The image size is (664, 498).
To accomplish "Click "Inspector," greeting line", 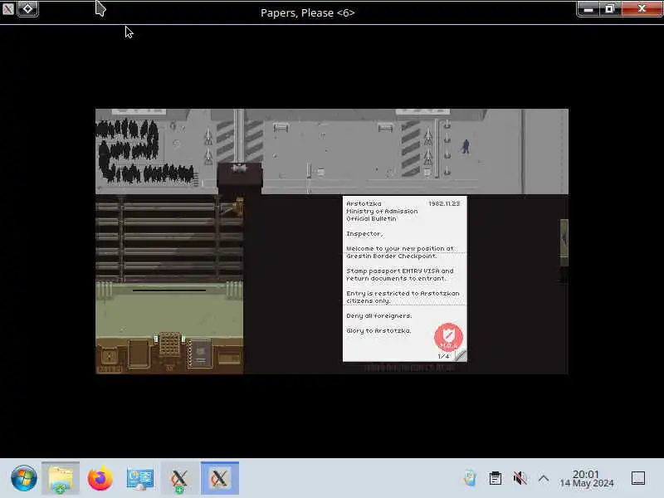I will click(364, 234).
